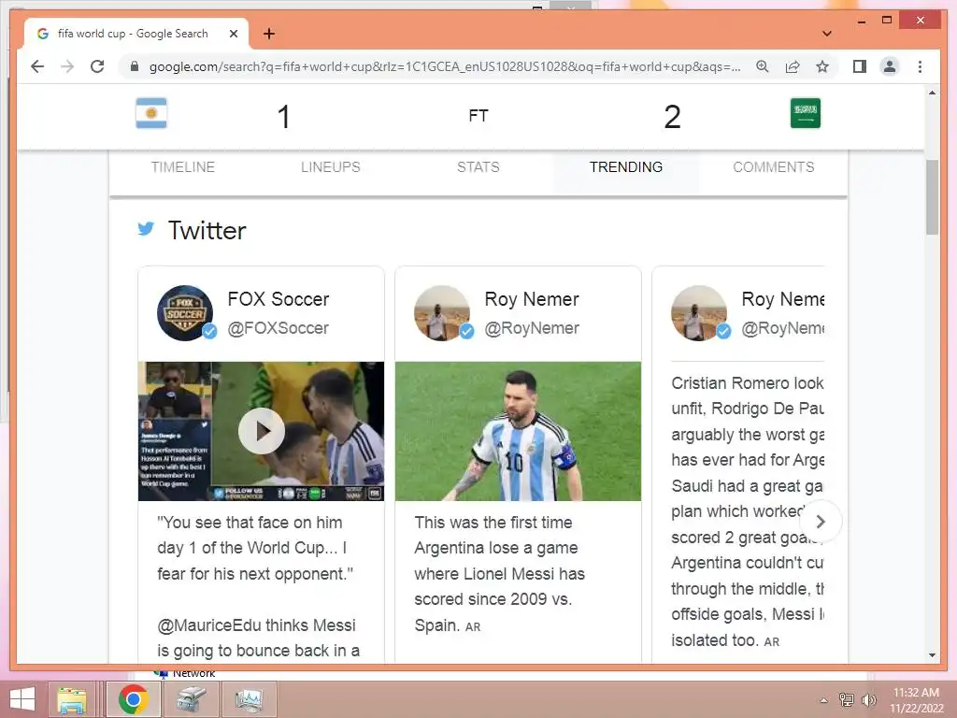Expand the tab search chevron
Image resolution: width=957 pixels, height=718 pixels.
click(826, 34)
